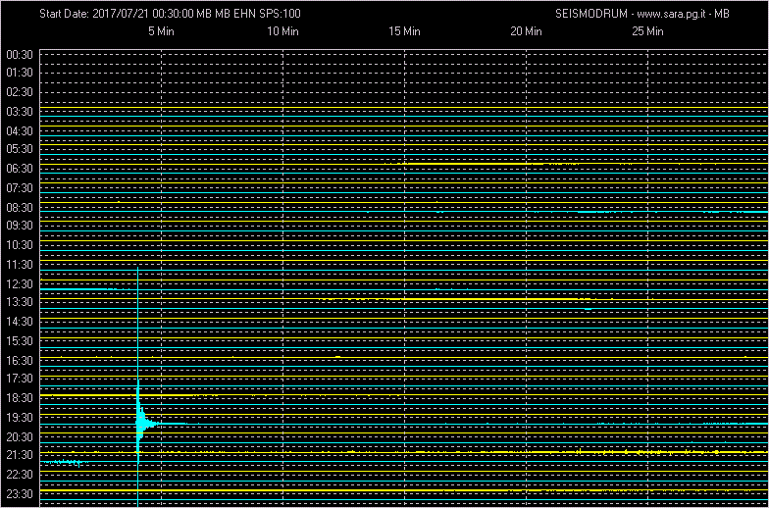Select the 19:30 row label
This screenshot has height=508, width=769.
20,418
